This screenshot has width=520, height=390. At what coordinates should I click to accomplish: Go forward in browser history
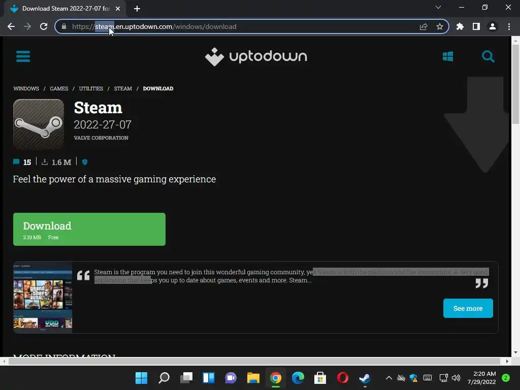27,26
